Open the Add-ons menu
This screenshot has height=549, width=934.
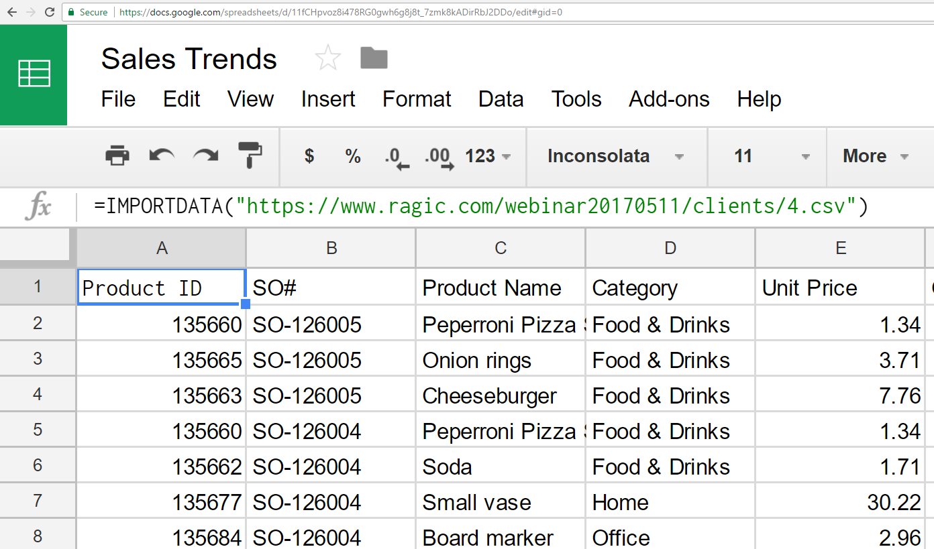coord(669,99)
